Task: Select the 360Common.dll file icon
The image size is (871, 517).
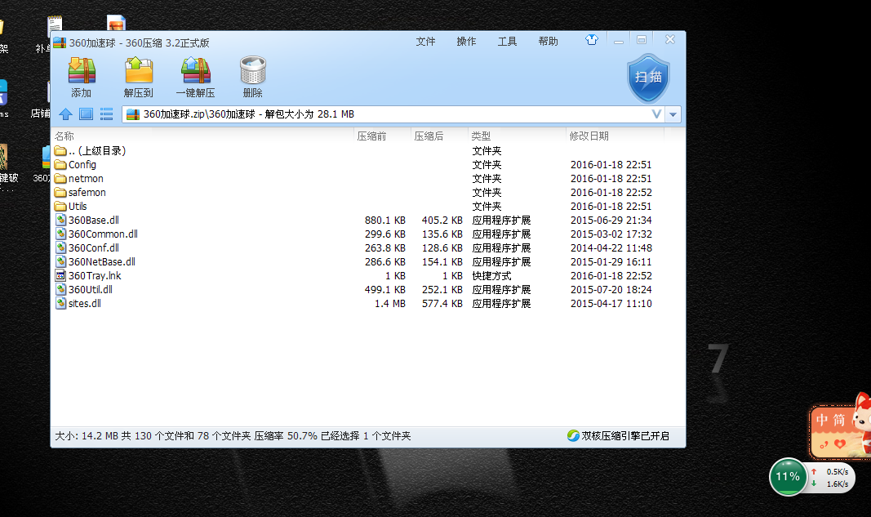Action: 60,234
